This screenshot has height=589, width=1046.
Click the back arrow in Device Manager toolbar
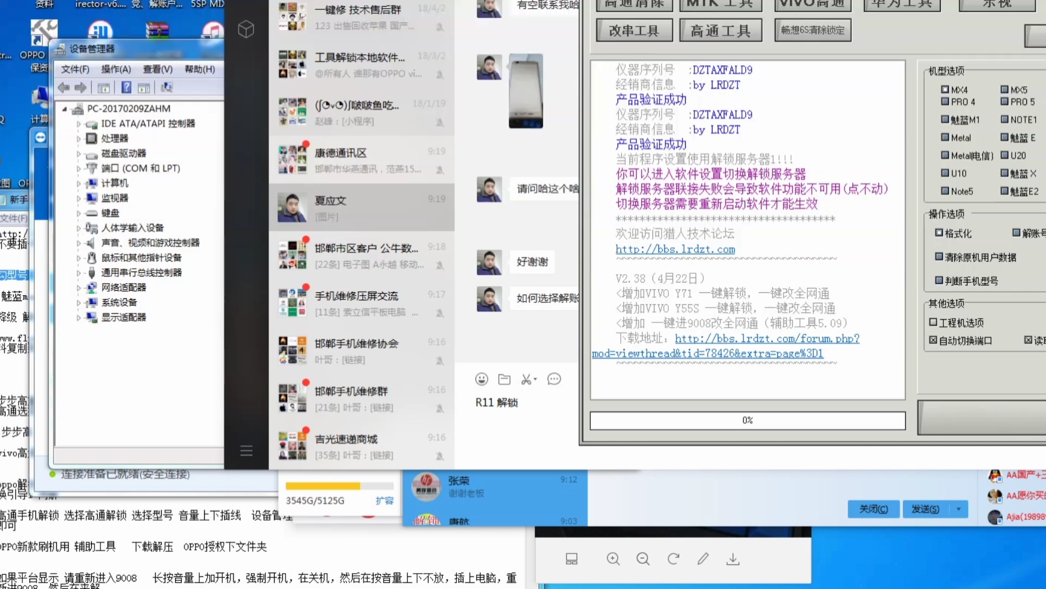tap(64, 87)
